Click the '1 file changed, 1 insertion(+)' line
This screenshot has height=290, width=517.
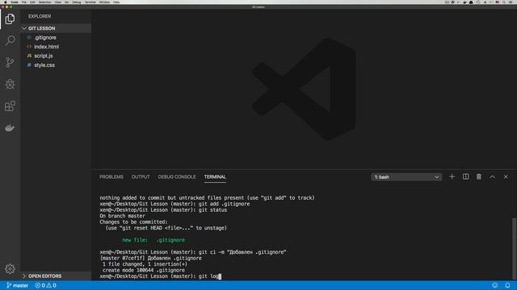[x=145, y=264]
